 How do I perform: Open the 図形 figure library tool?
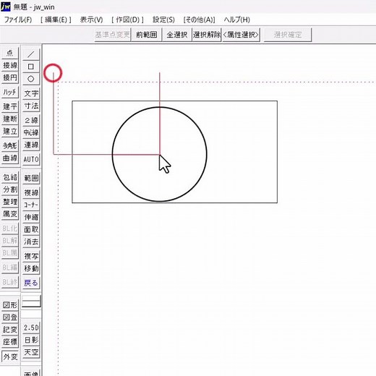(10, 305)
